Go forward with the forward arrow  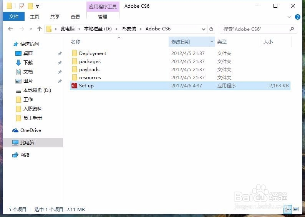(22, 29)
